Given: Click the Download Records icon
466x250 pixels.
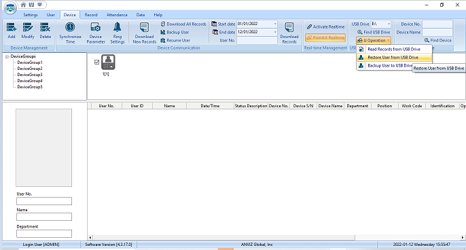Looking at the screenshot, I should (x=289, y=27).
